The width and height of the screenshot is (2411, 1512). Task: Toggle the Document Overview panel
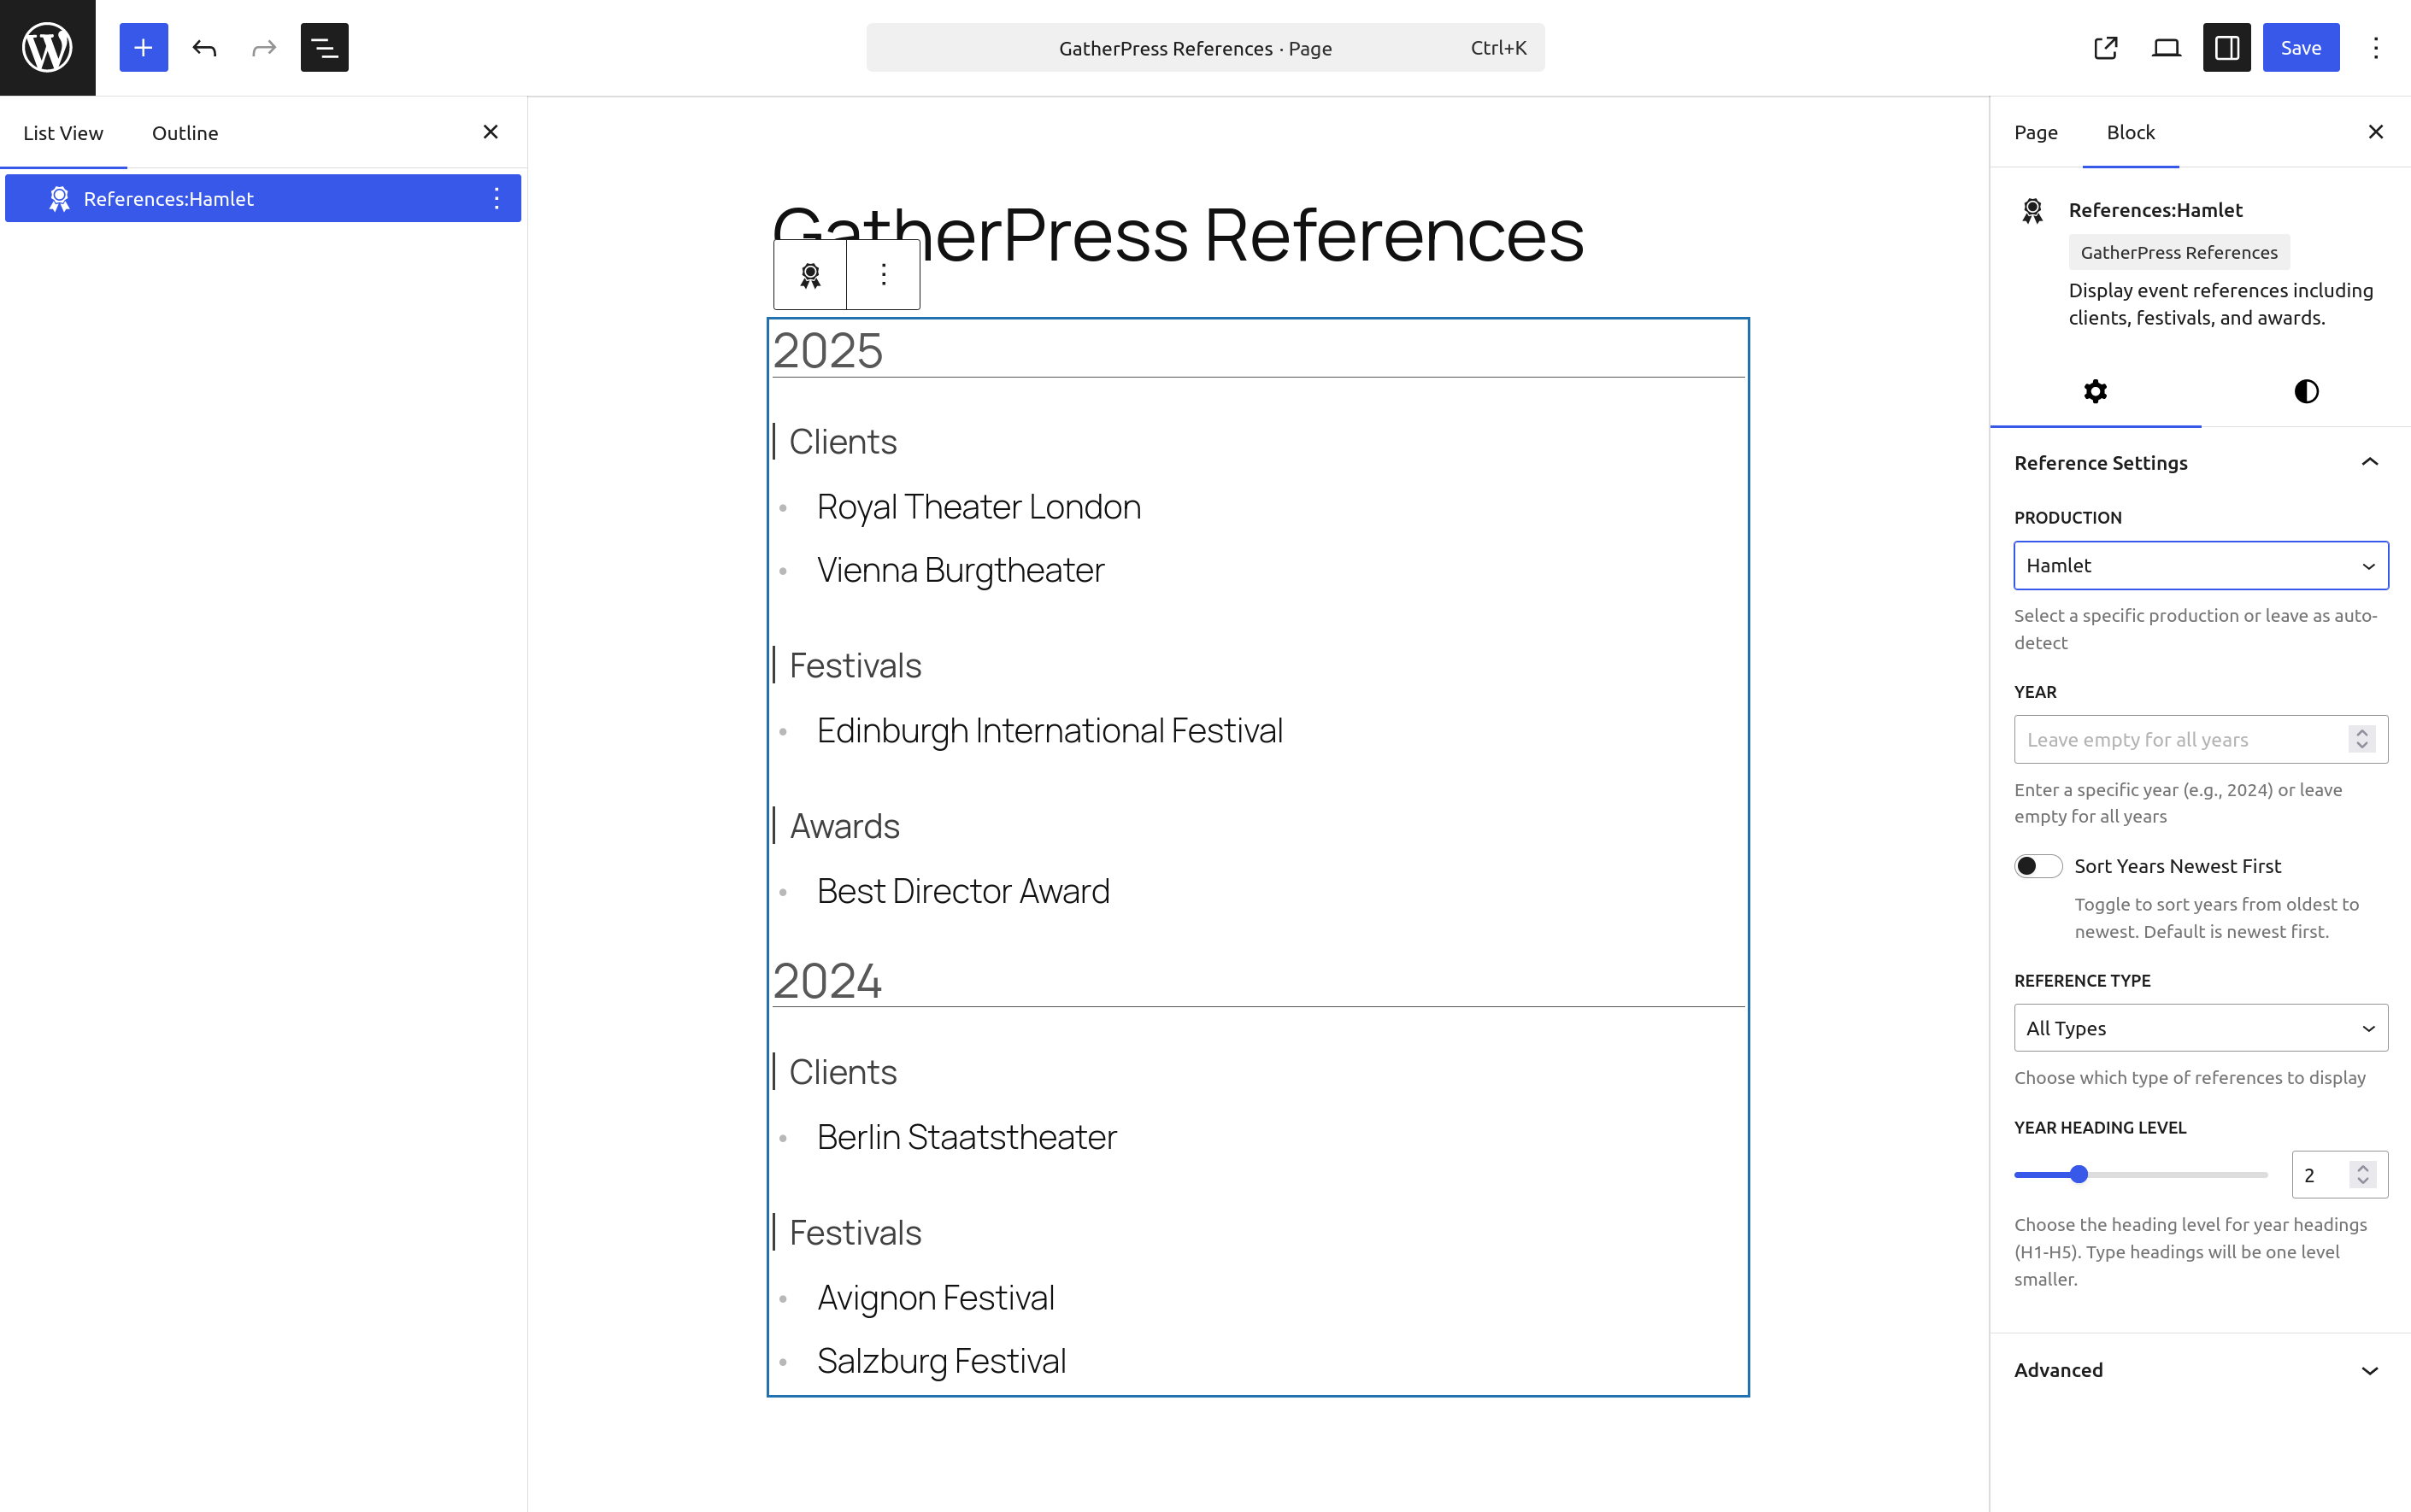323,47
